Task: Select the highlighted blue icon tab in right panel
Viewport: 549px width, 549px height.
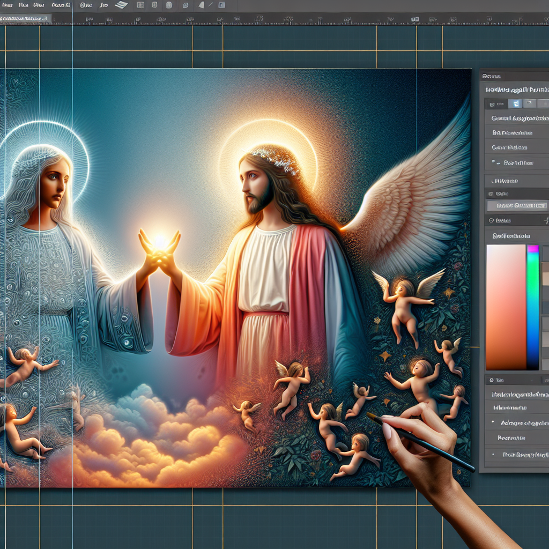Action: pos(515,104)
